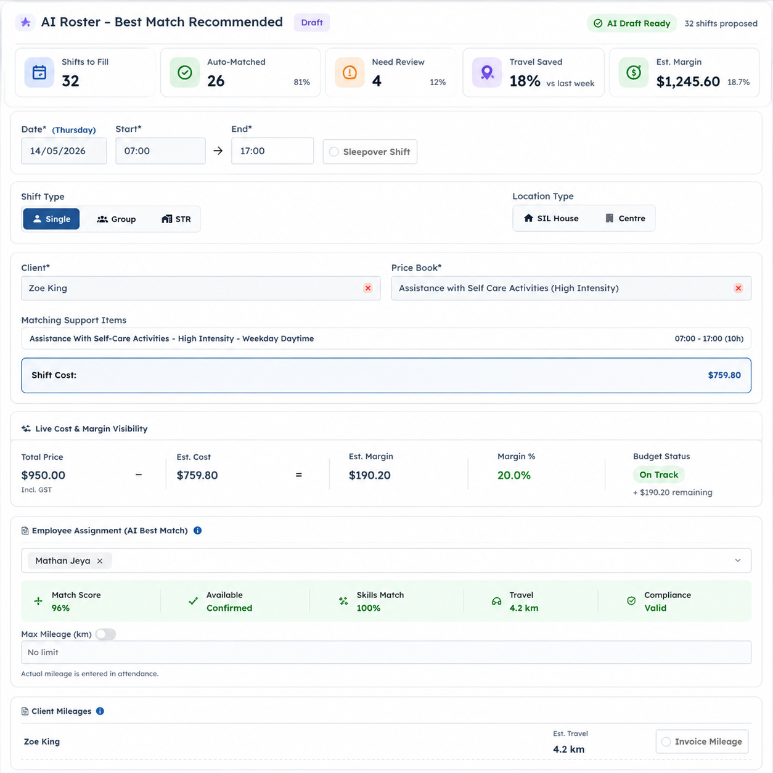Click the info icon beside Client Mileages
Viewport: 773px width, 773px height.
(x=100, y=711)
